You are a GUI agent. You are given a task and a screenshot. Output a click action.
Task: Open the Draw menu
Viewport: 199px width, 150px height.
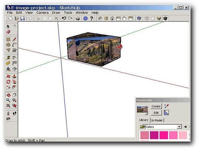click(x=56, y=13)
